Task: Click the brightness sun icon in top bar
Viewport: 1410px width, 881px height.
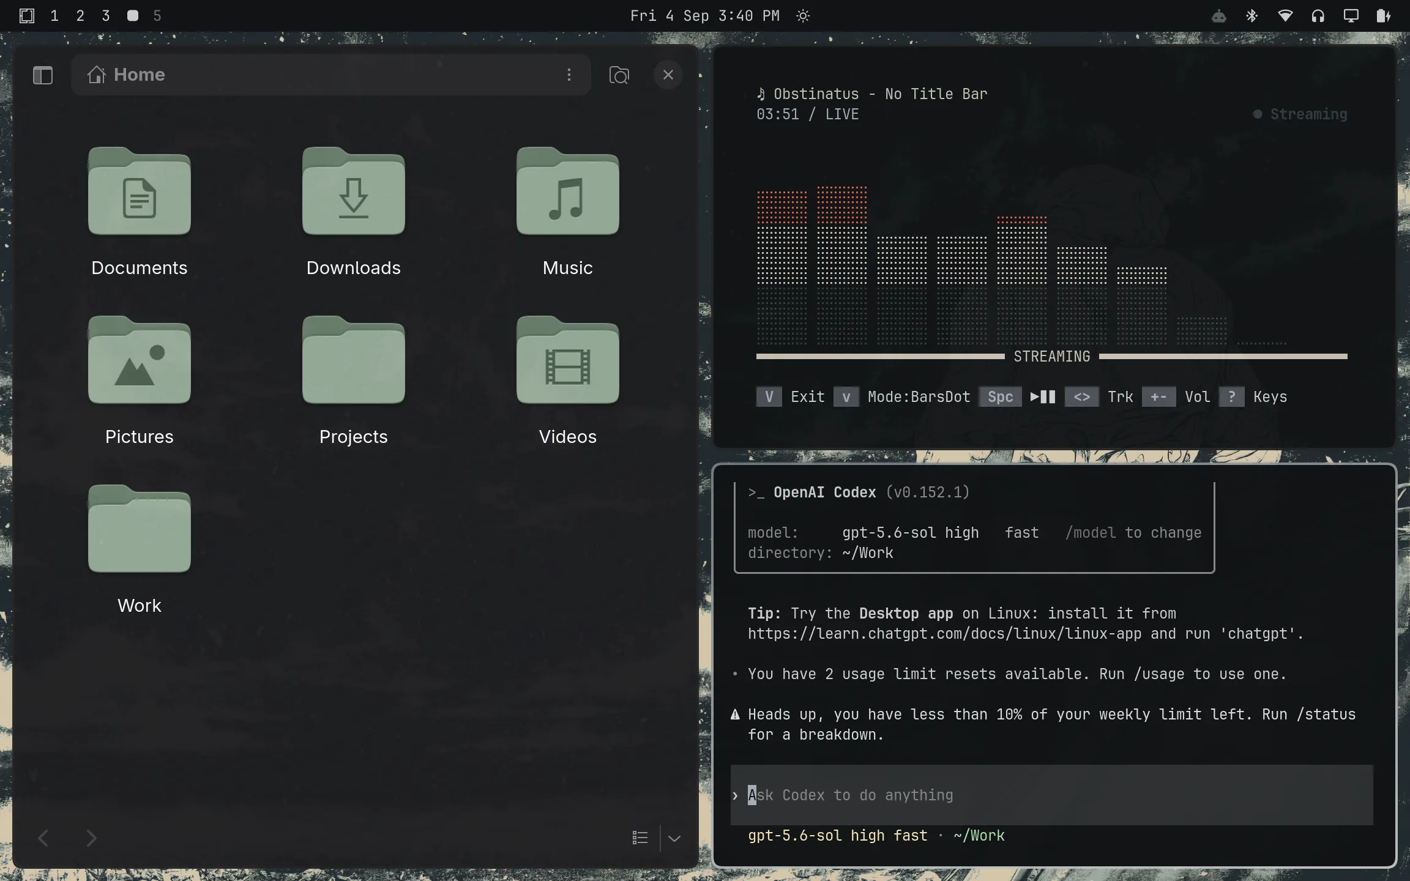Action: (804, 16)
